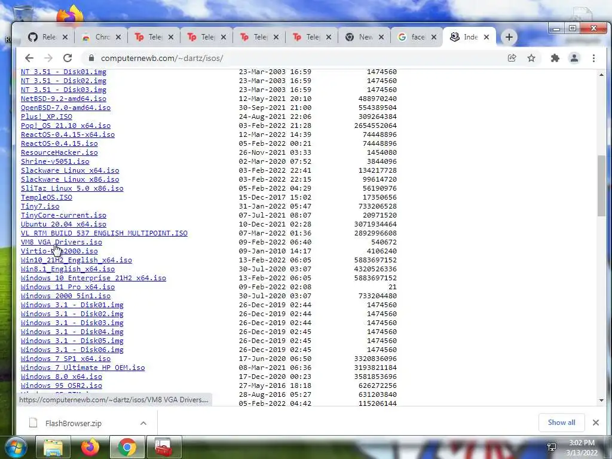Close the active Index tab
612x459 pixels.
tap(486, 37)
